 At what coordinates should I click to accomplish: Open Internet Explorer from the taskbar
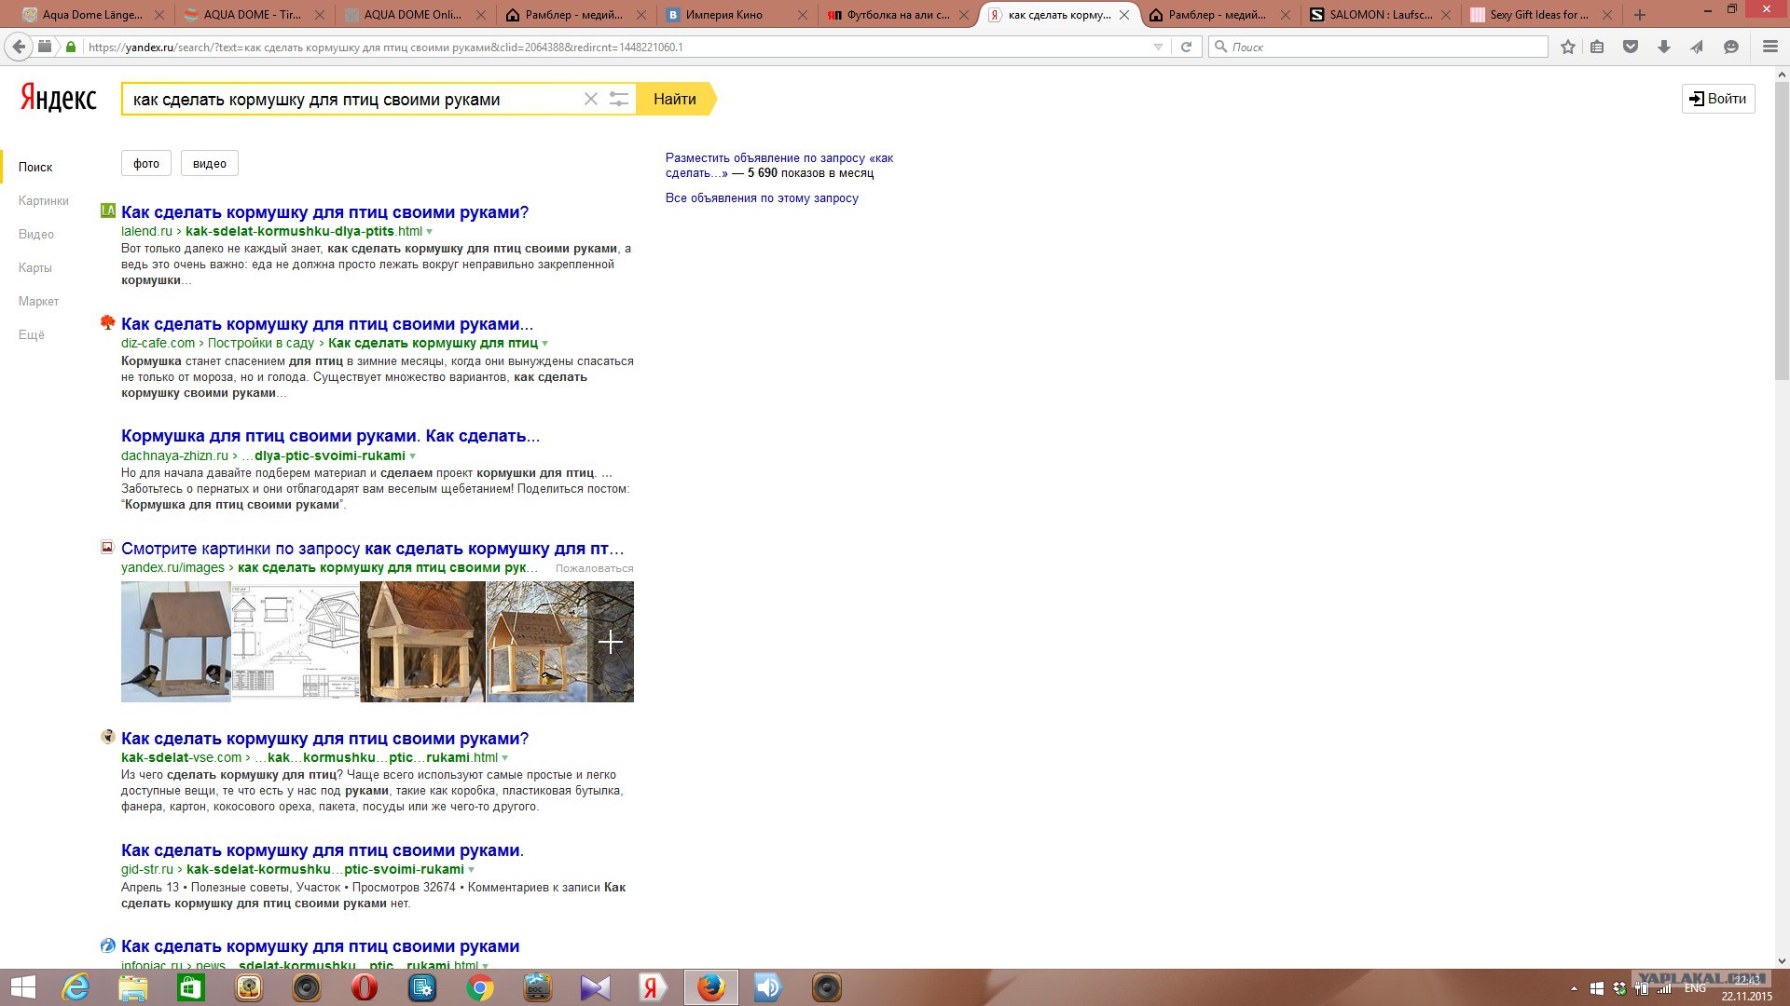(76, 987)
